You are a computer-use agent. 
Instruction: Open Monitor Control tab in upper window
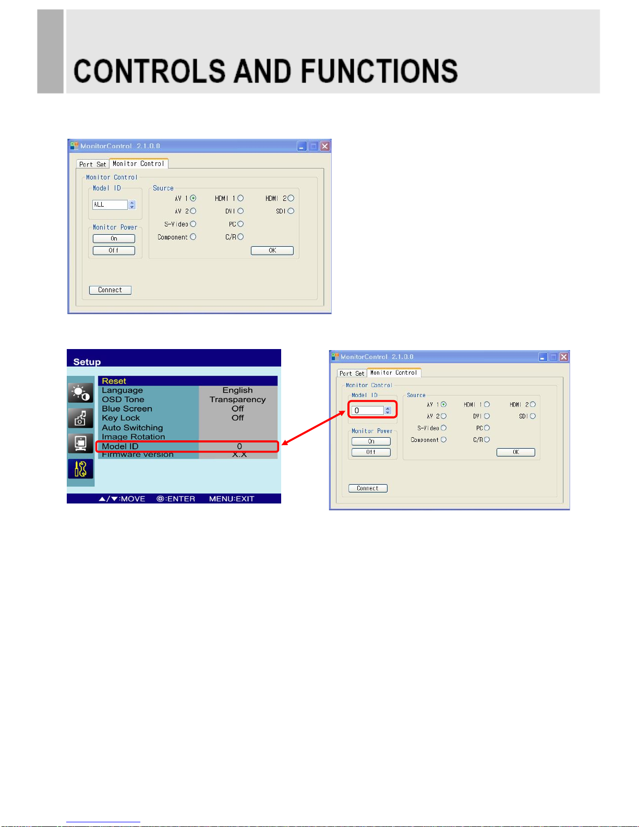point(138,163)
